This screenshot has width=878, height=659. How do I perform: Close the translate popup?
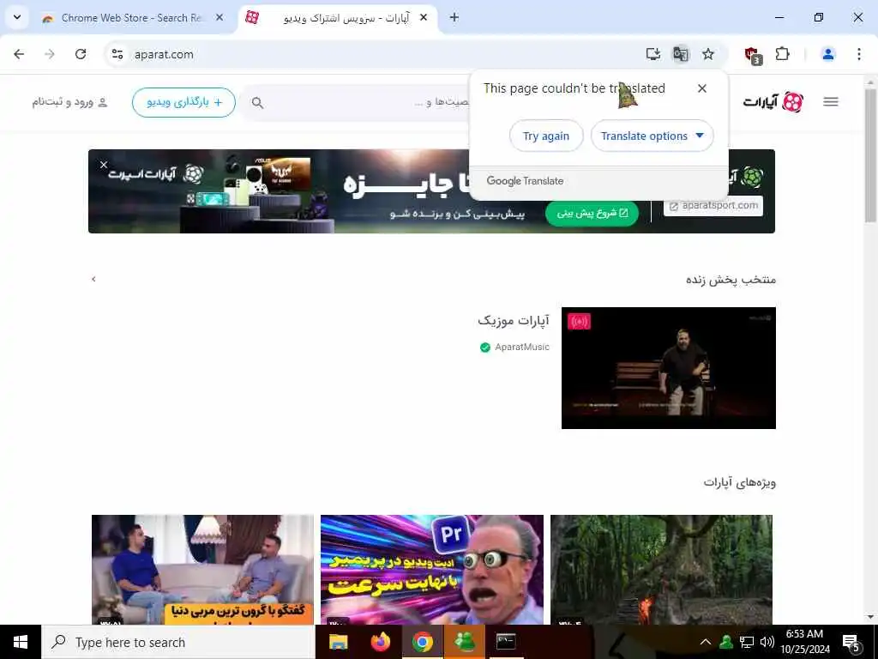pos(702,88)
